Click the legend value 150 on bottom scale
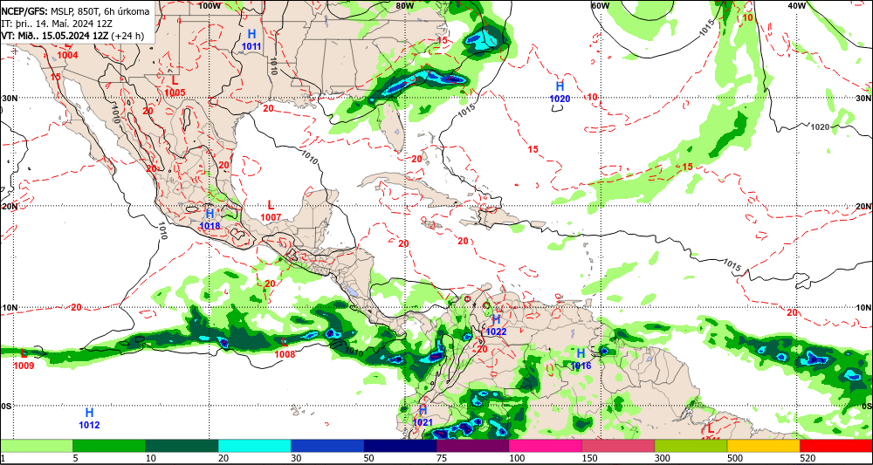This screenshot has width=873, height=465. (x=588, y=458)
